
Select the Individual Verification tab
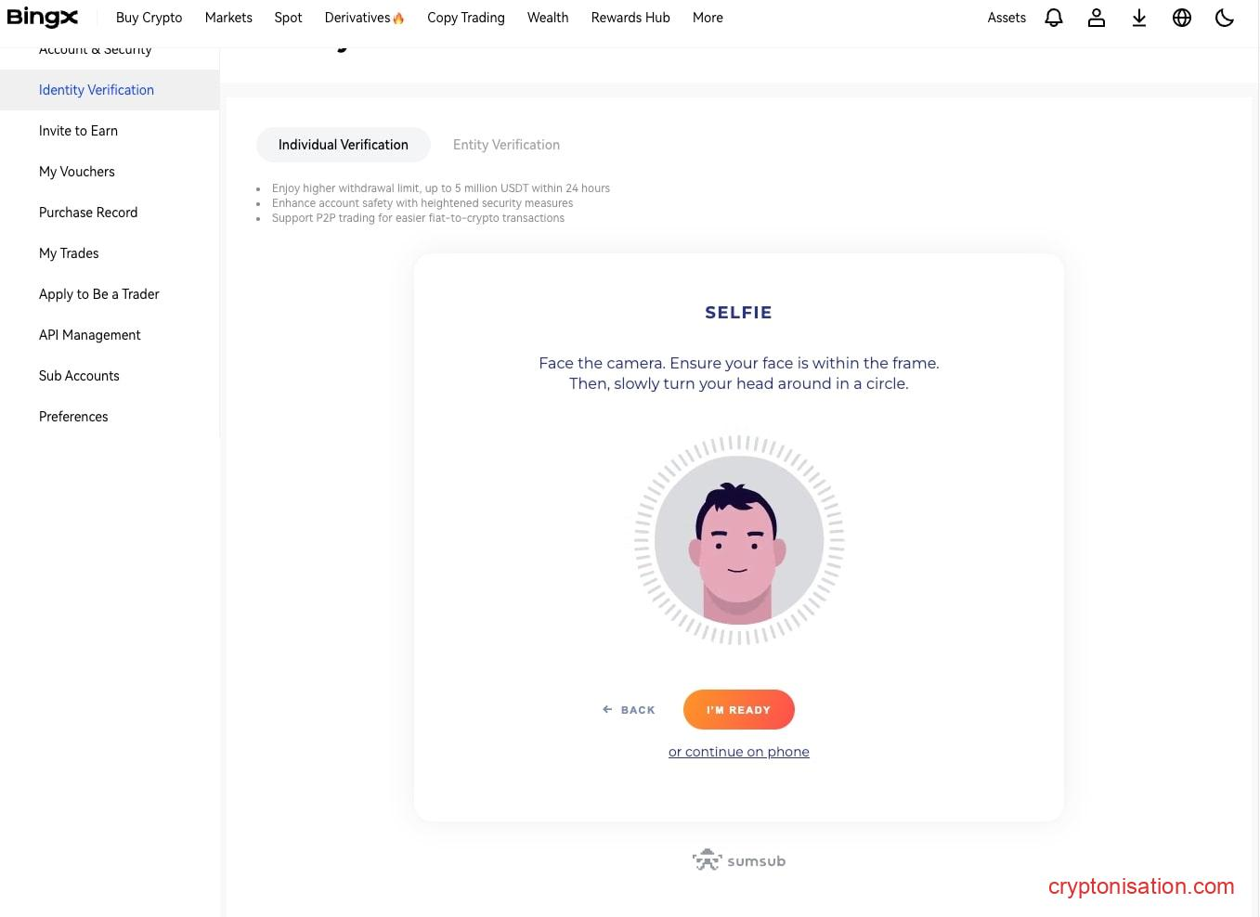[x=343, y=145]
